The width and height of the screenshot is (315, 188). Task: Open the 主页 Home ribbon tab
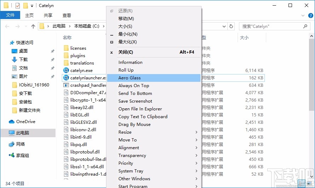tap(29, 15)
